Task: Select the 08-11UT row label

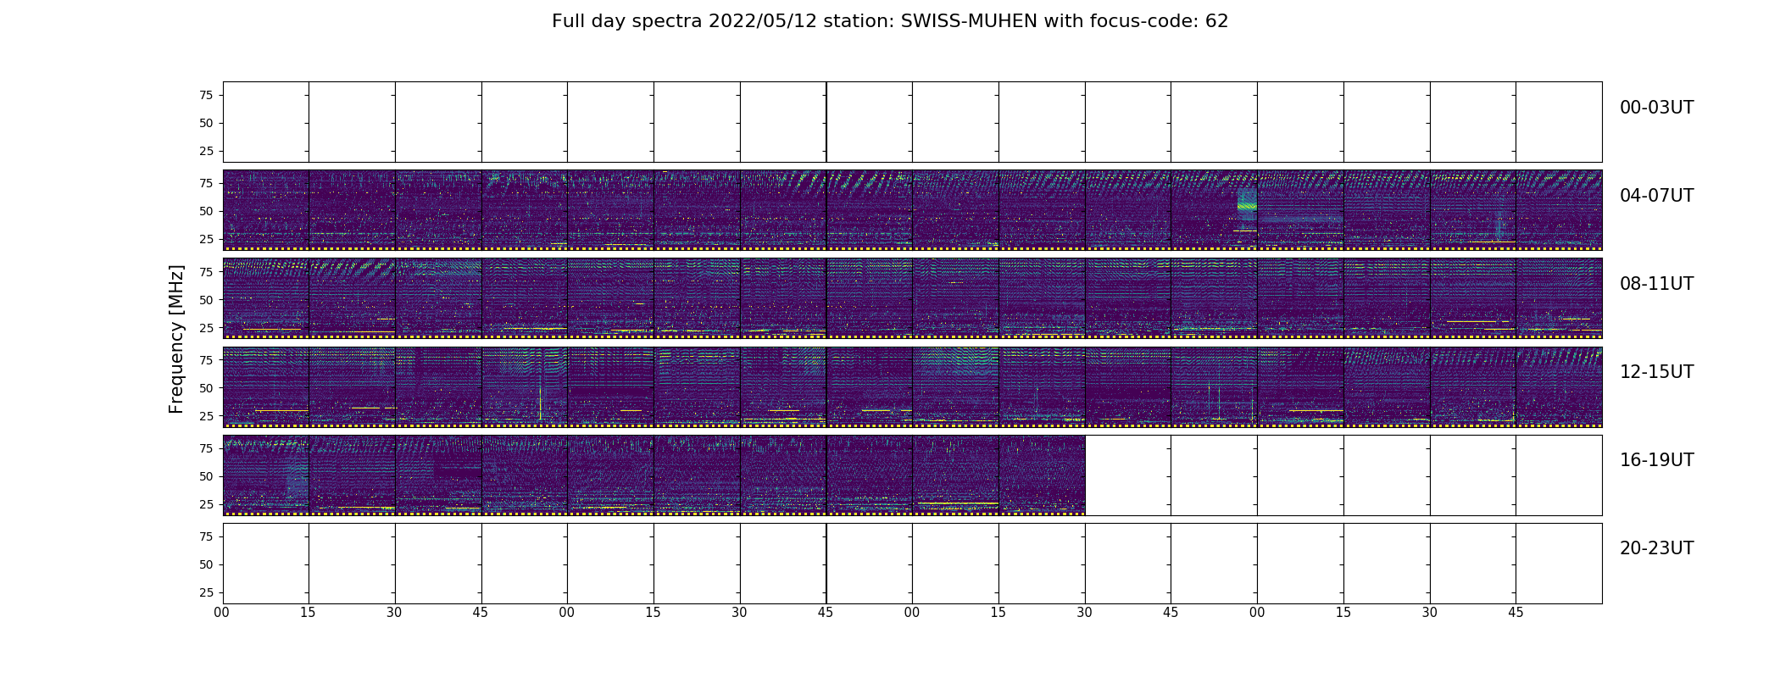Action: (x=1656, y=284)
